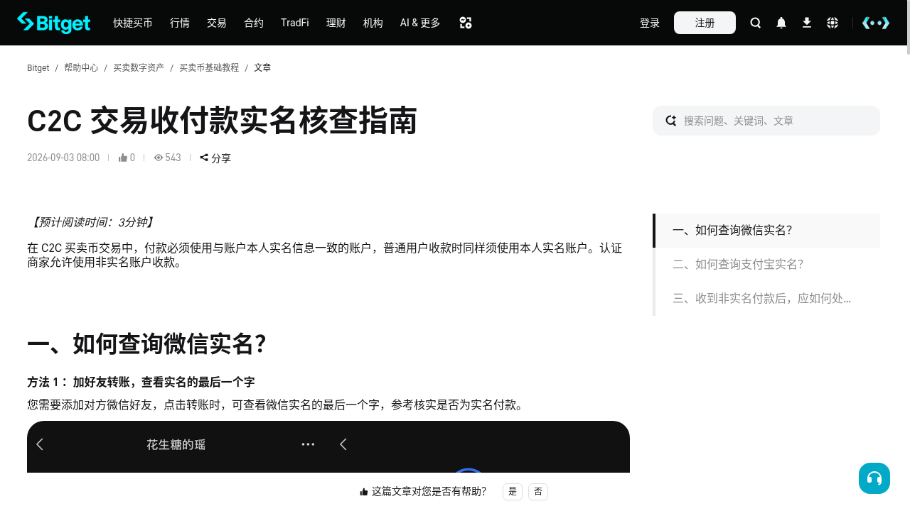The width and height of the screenshot is (910, 511).
Task: Jump to section 二、如何查询支付宝实名
Action: [766, 265]
